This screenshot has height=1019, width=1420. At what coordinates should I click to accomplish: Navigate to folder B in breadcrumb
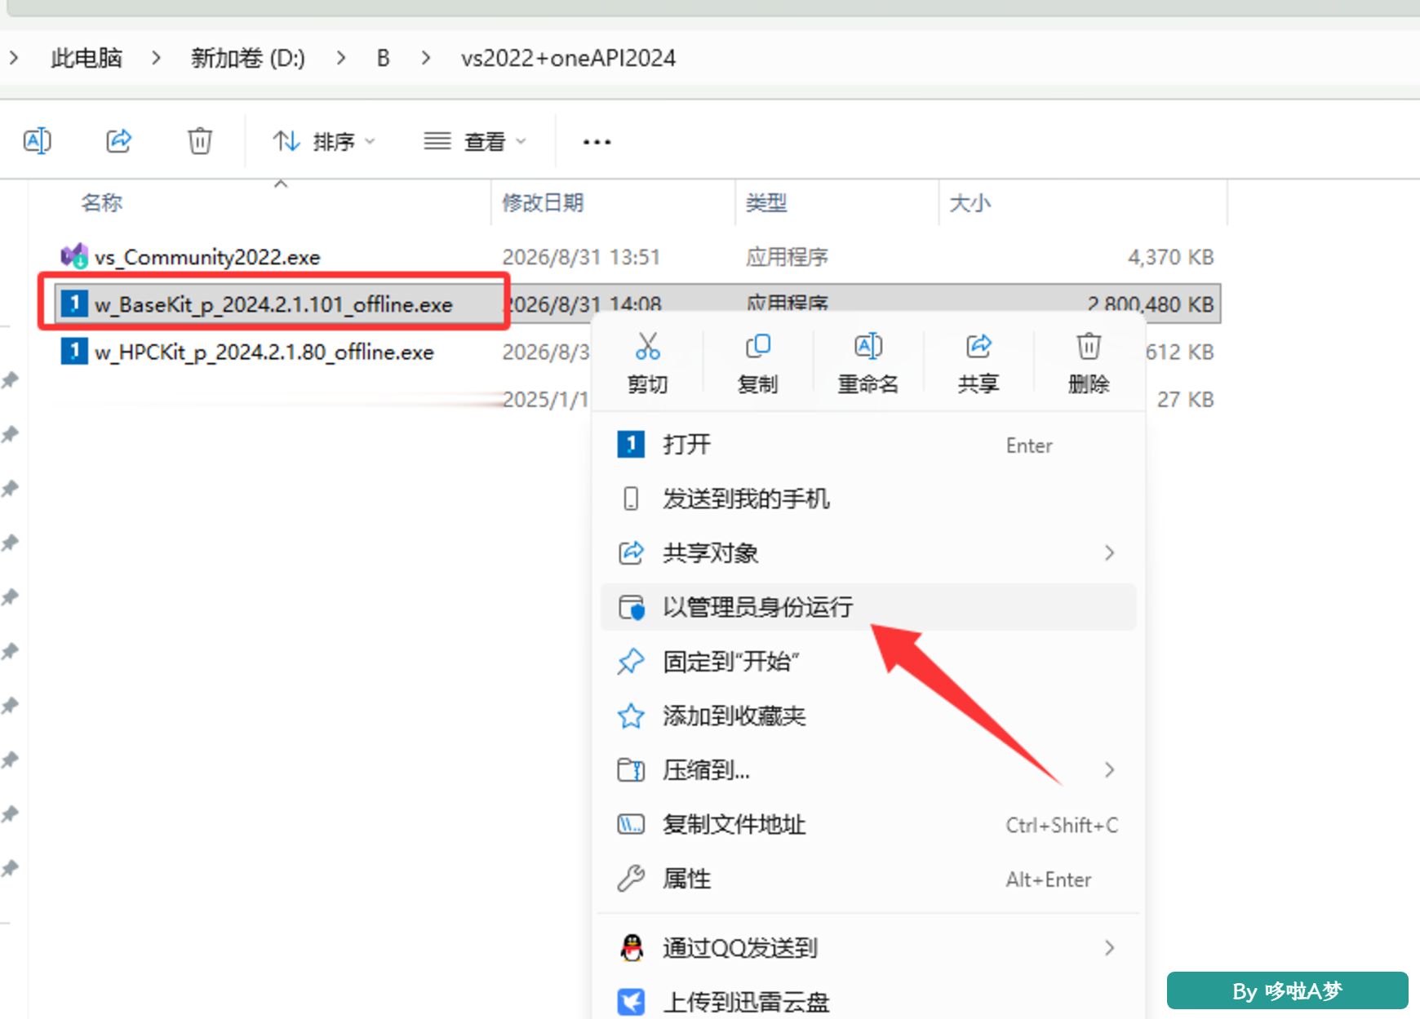pyautogui.click(x=383, y=58)
